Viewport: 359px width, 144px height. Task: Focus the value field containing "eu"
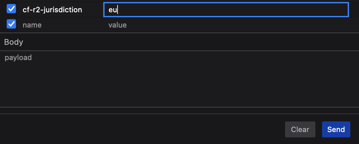click(x=226, y=10)
